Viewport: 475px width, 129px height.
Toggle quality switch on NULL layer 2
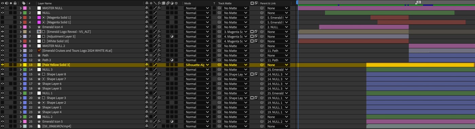155,13
